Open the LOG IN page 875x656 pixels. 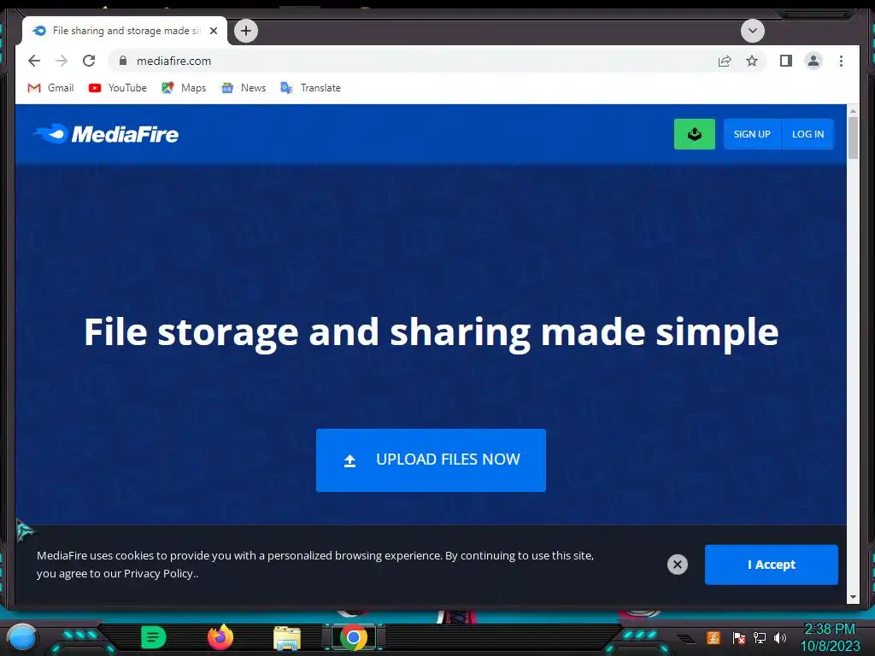(807, 134)
